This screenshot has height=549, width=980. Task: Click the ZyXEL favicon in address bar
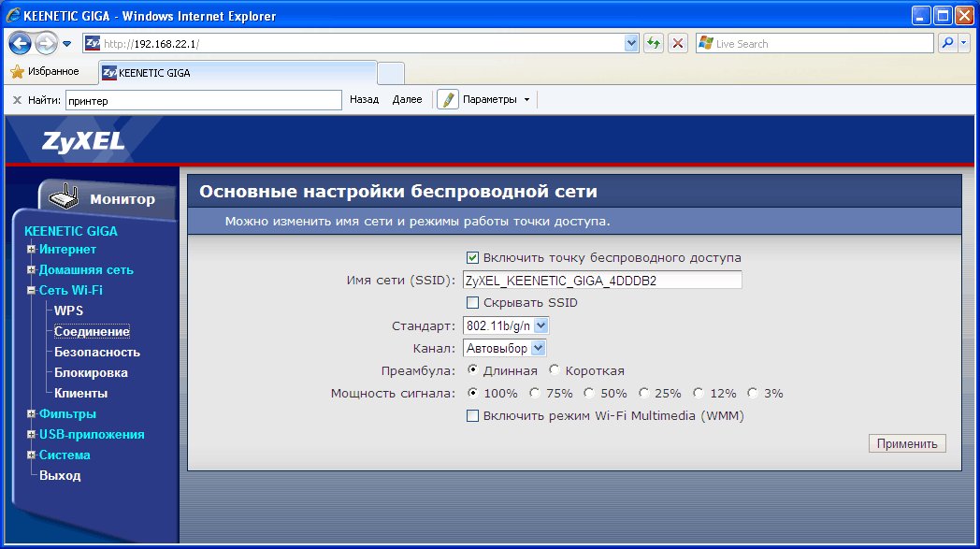[x=93, y=43]
